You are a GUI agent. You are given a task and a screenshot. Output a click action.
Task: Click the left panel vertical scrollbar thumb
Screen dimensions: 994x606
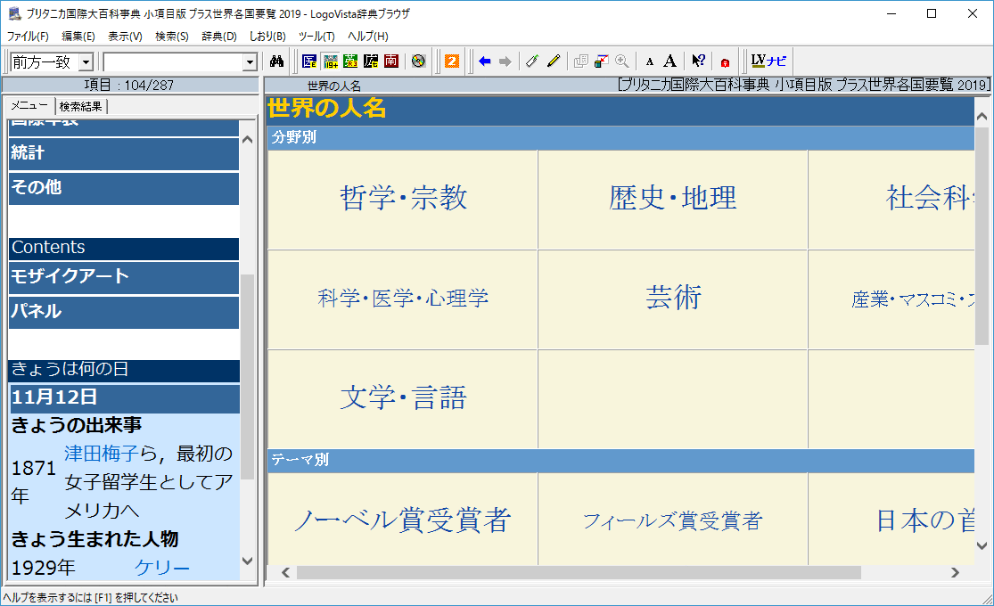(x=247, y=377)
